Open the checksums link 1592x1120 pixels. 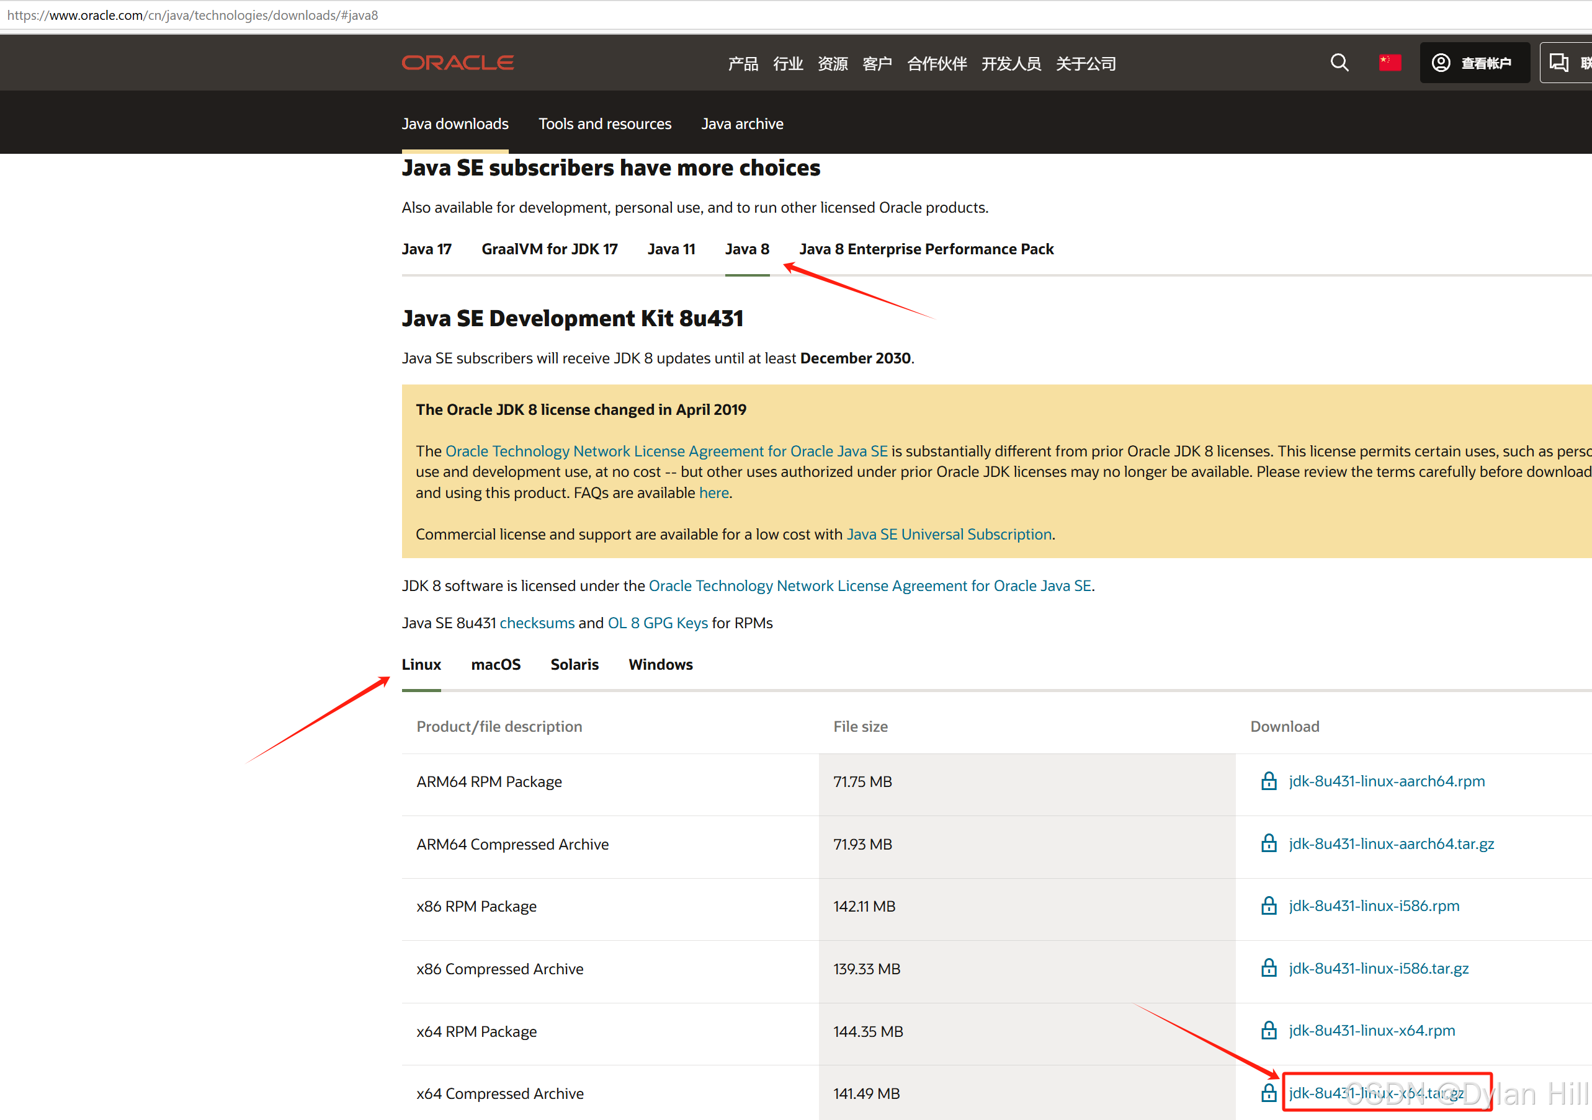(537, 623)
